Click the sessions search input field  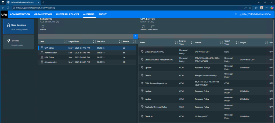(86, 36)
